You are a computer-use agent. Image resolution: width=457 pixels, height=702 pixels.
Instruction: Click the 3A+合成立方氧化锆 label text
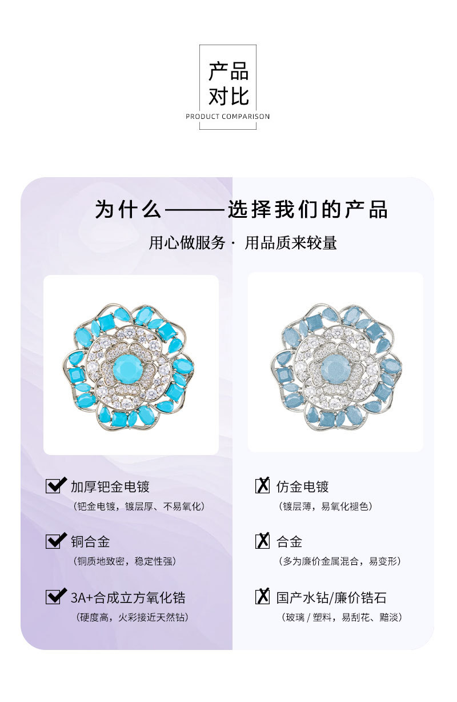[128, 597]
